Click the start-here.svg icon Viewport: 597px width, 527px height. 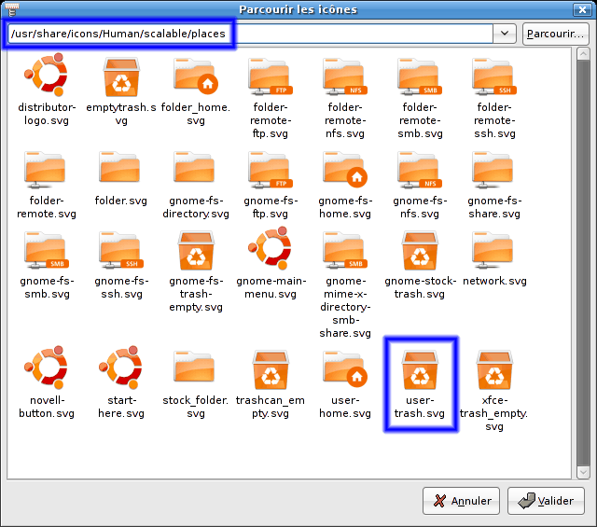pos(121,368)
